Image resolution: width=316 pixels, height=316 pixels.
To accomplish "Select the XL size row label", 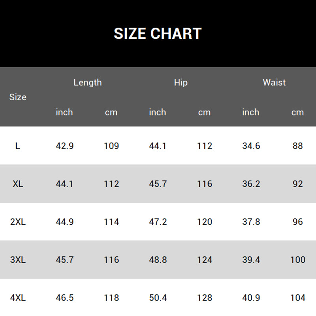I will pos(18,184).
